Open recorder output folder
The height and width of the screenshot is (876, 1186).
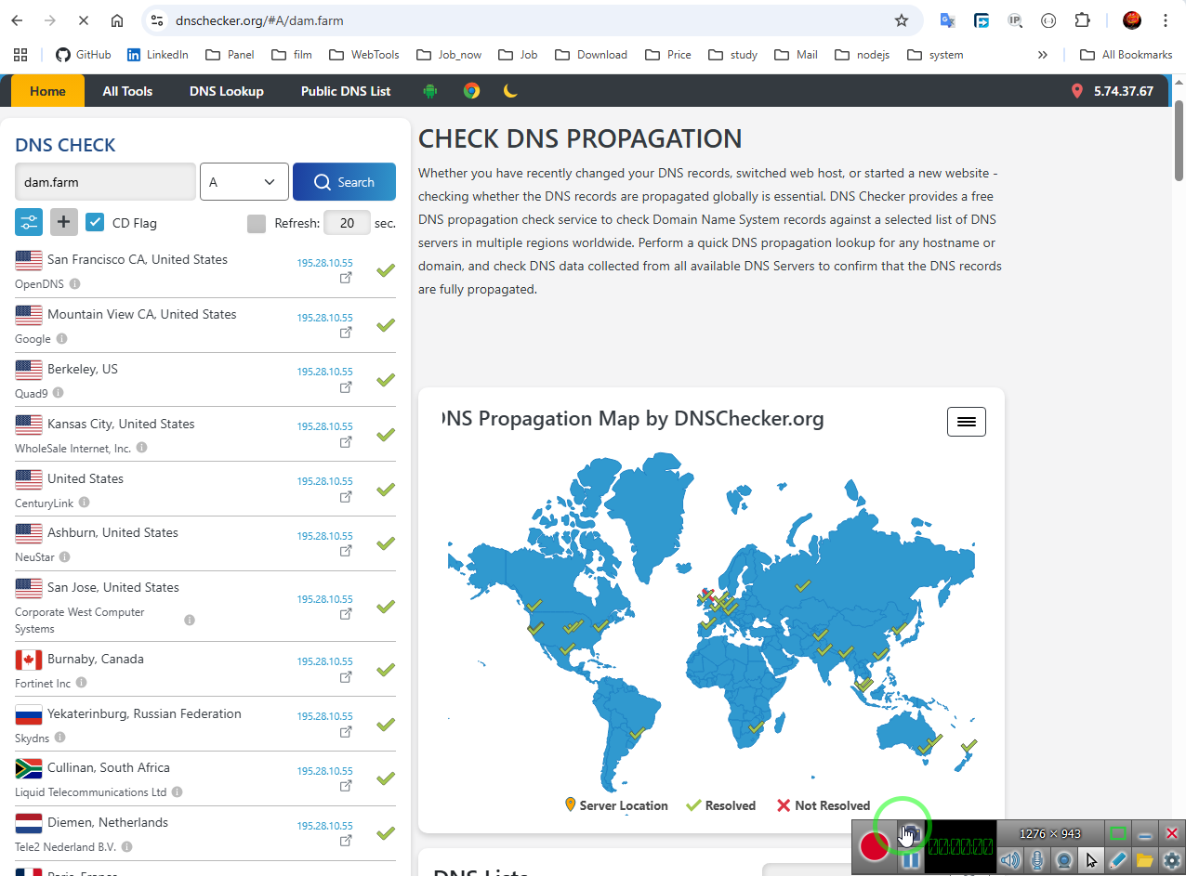[x=1145, y=860]
